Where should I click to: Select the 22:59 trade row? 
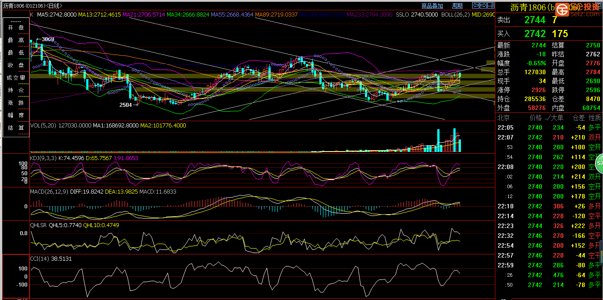point(549,265)
